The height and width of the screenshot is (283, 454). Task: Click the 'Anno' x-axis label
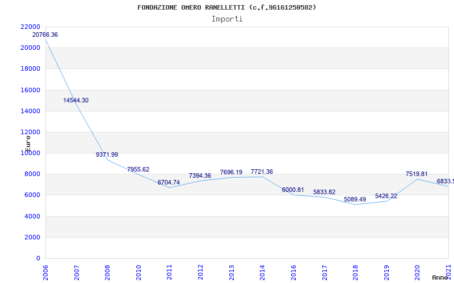coord(440,277)
